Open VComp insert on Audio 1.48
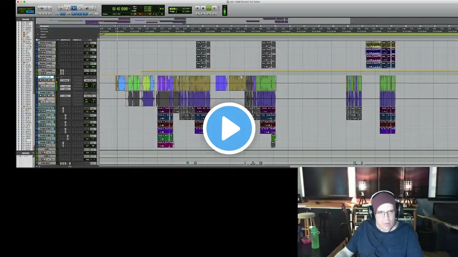Image resolution: width=458 pixels, height=257 pixels. 66,80
